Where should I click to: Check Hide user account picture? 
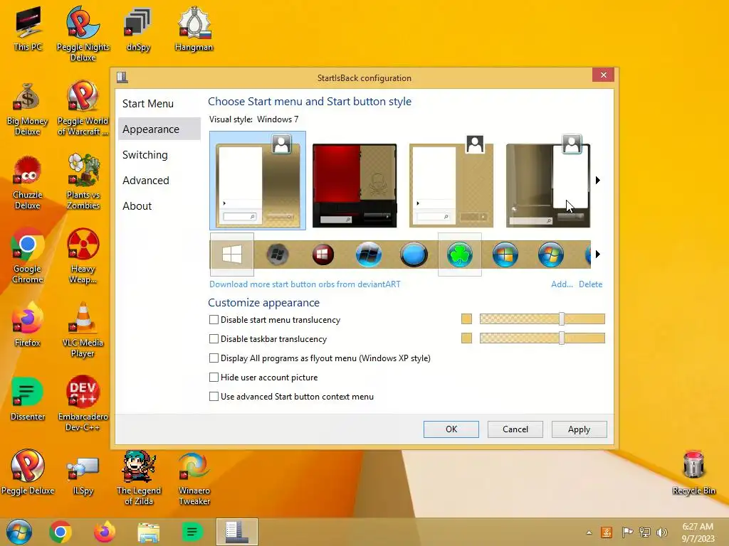214,378
